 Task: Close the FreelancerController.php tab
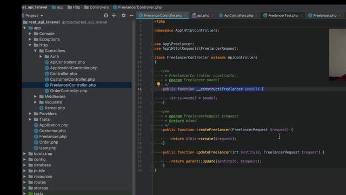tap(186, 16)
